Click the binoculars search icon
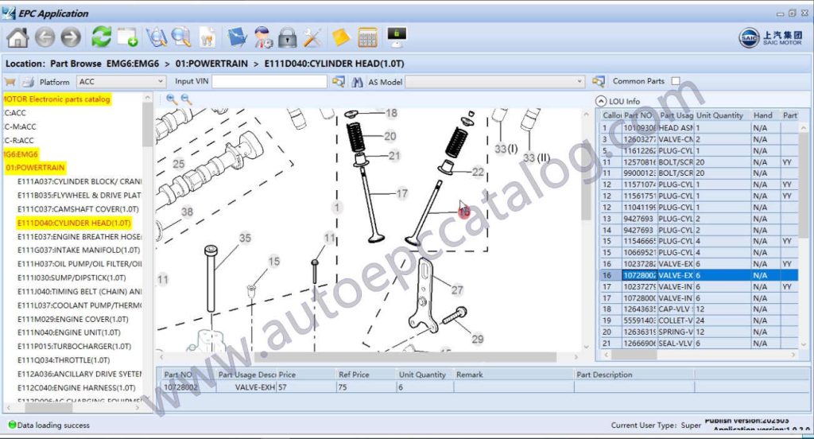The height and width of the screenshot is (439, 814). point(358,81)
